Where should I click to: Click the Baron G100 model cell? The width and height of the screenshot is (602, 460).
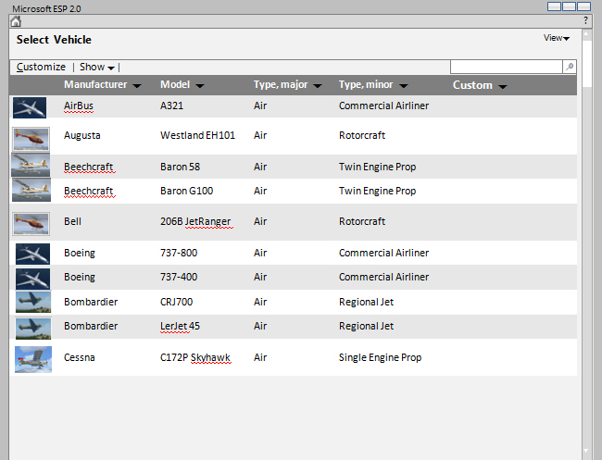pos(186,191)
